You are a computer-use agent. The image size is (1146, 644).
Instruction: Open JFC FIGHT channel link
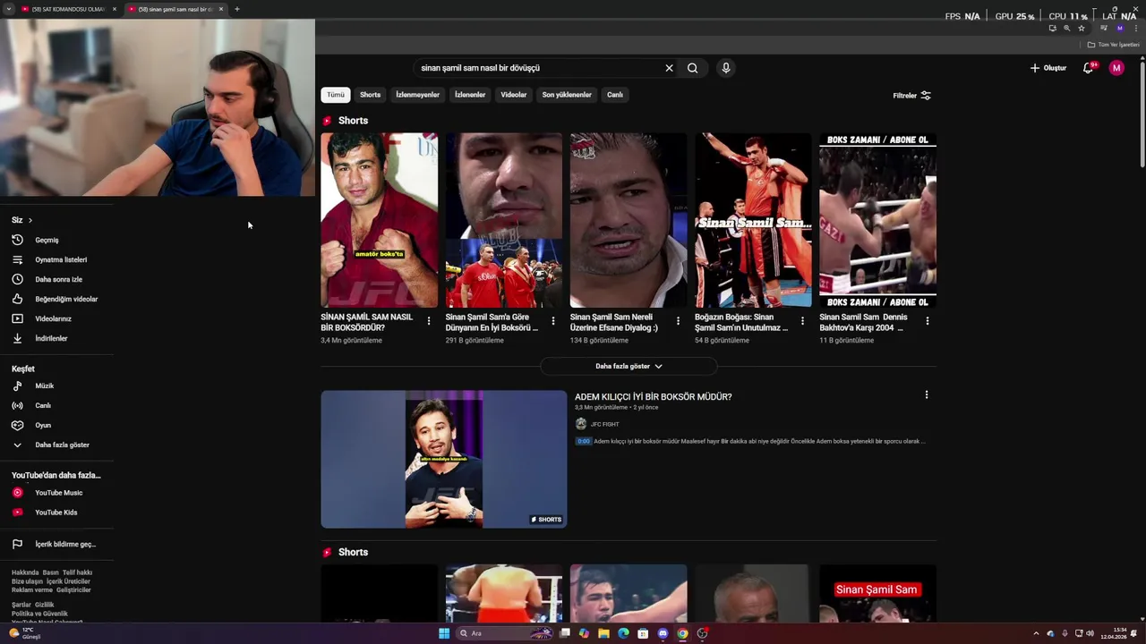pyautogui.click(x=604, y=424)
